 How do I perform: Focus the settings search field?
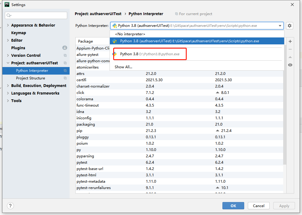[x=36, y=15]
